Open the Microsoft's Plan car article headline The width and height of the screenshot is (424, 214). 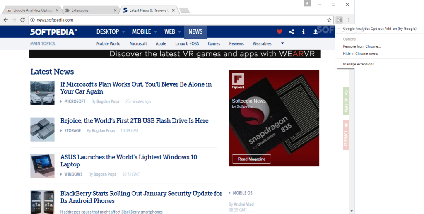(x=136, y=88)
